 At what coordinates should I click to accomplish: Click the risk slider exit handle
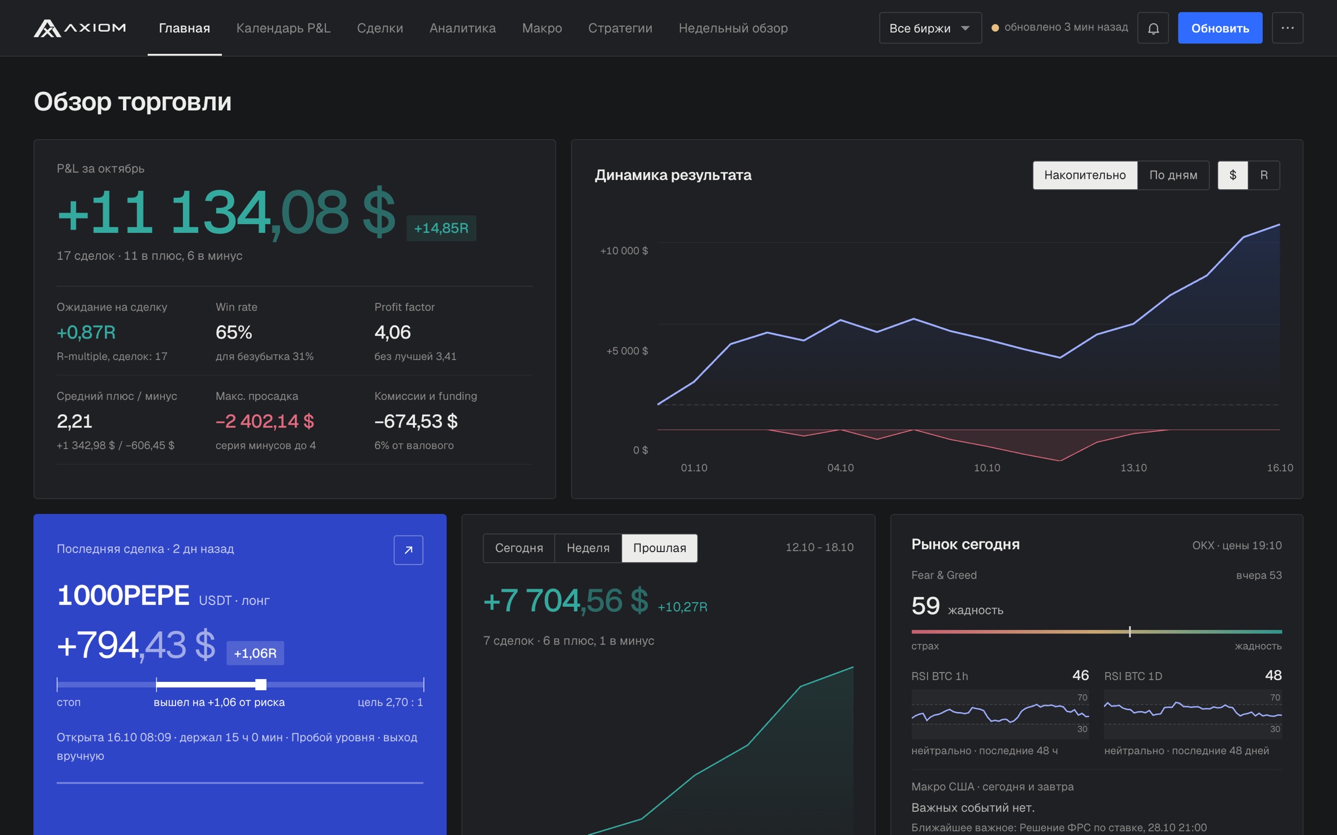point(261,684)
